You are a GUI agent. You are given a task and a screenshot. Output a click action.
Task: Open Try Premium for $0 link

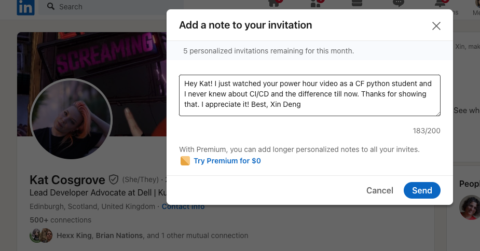[x=227, y=161]
